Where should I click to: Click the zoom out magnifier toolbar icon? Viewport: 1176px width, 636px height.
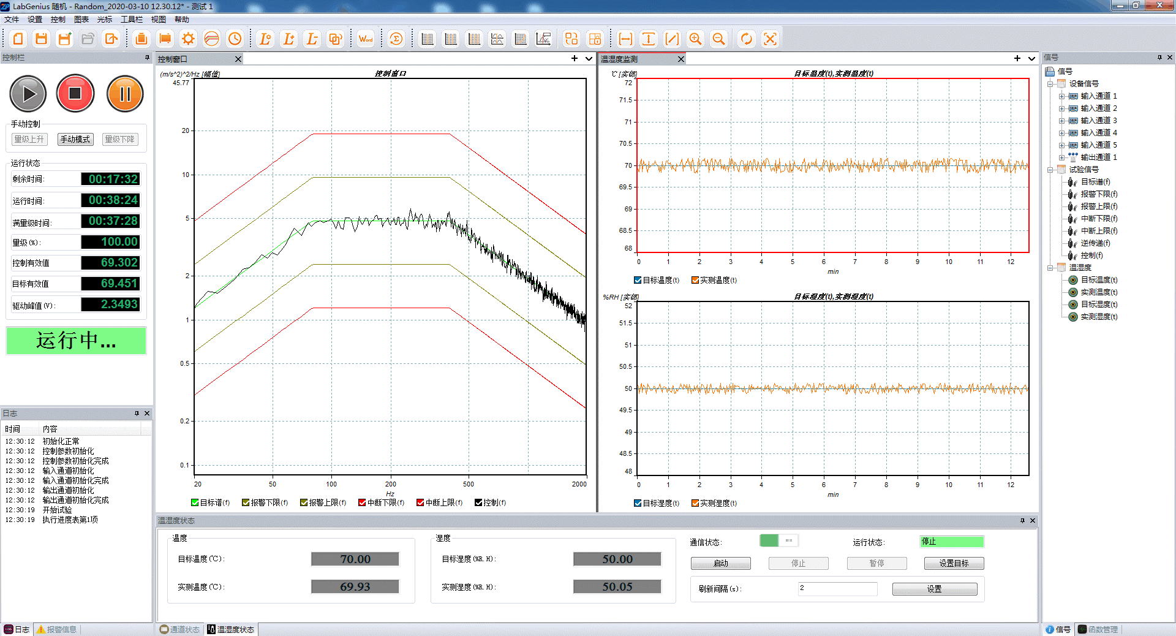(718, 39)
